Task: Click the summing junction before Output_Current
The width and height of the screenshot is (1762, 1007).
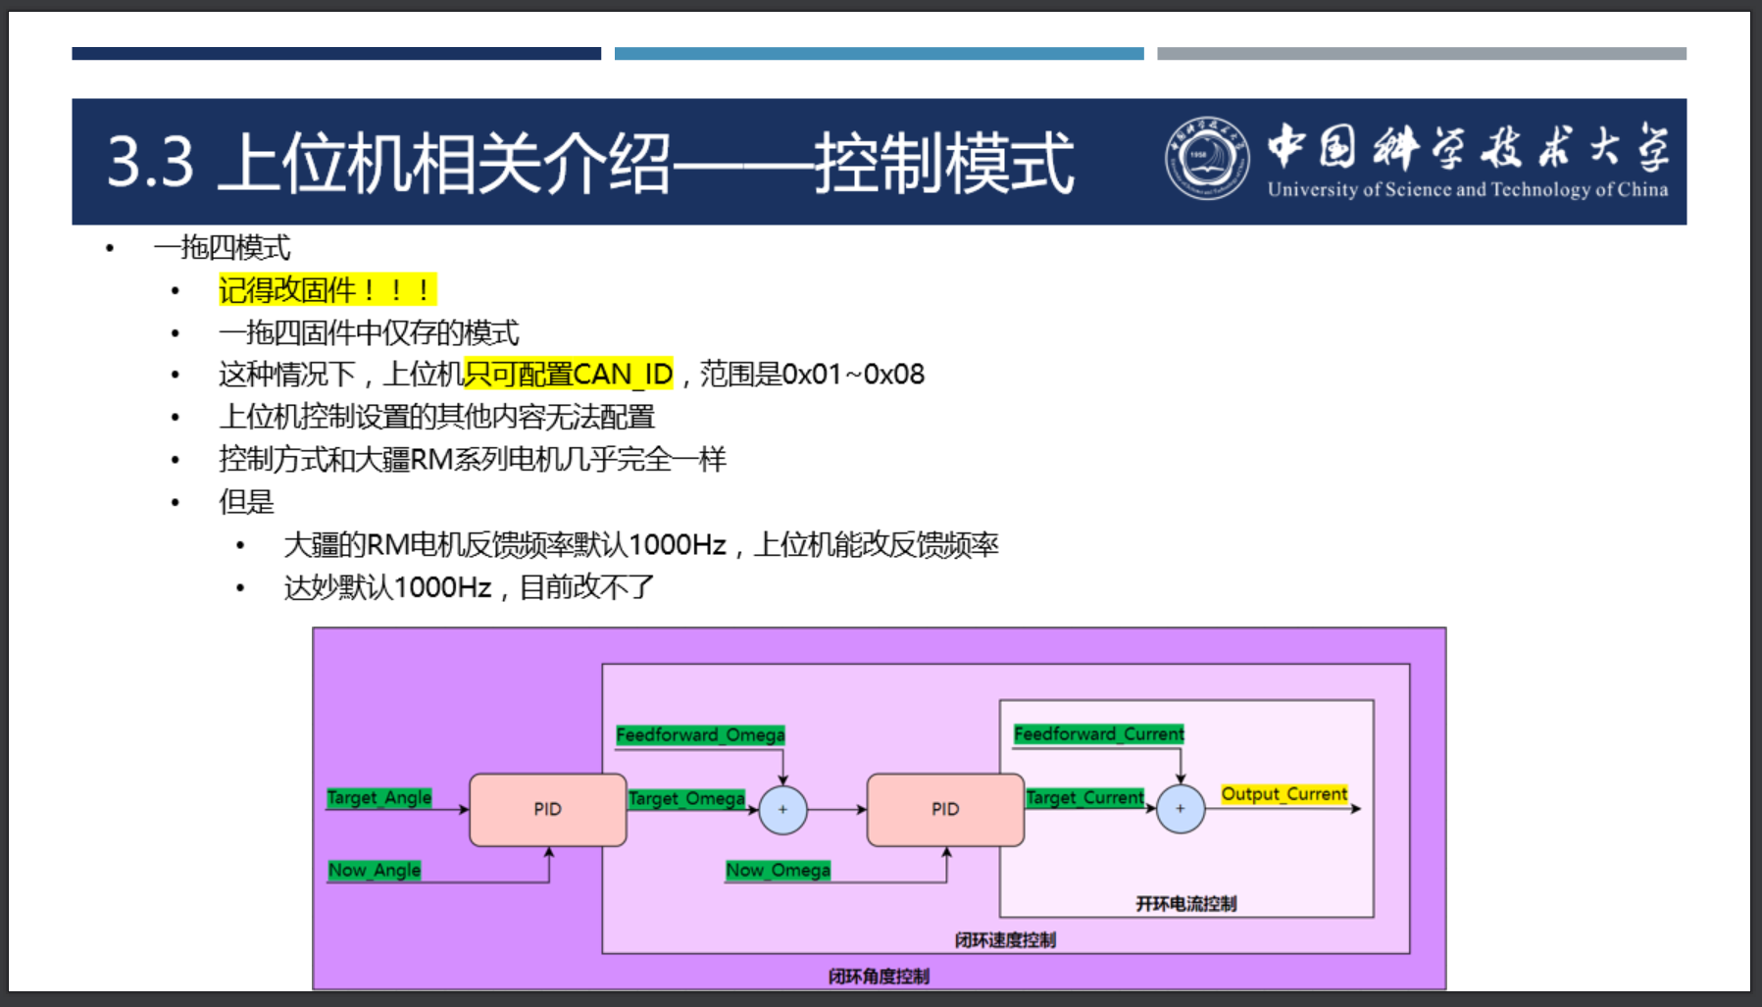Action: click(x=1180, y=810)
